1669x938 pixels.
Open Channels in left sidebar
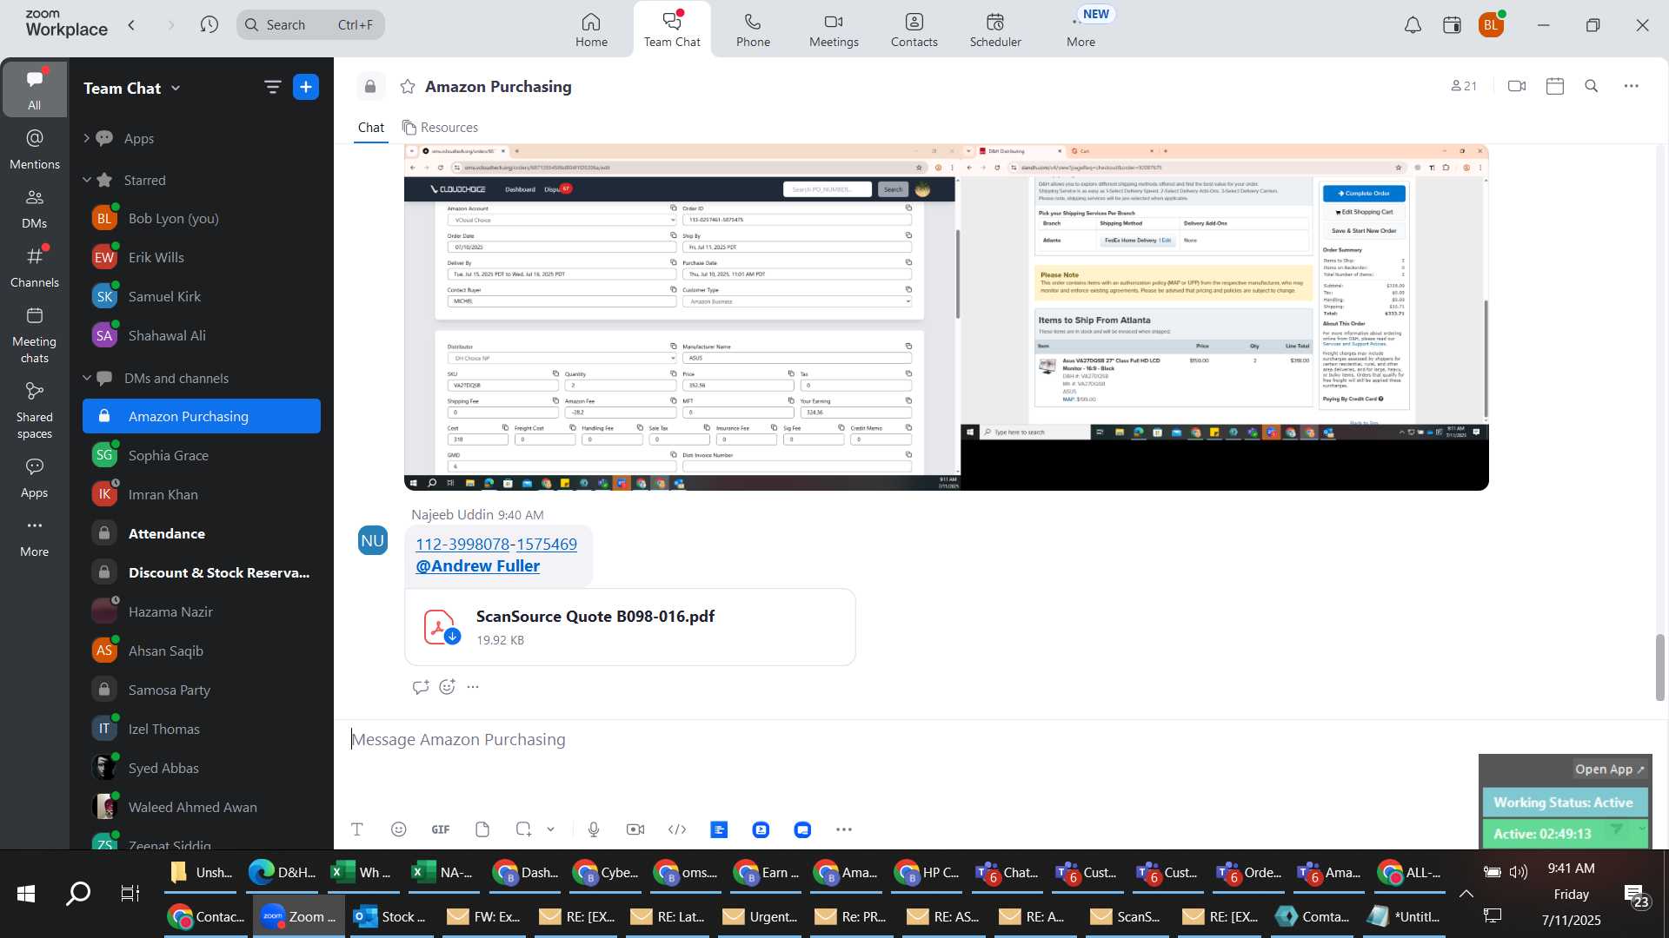[34, 267]
